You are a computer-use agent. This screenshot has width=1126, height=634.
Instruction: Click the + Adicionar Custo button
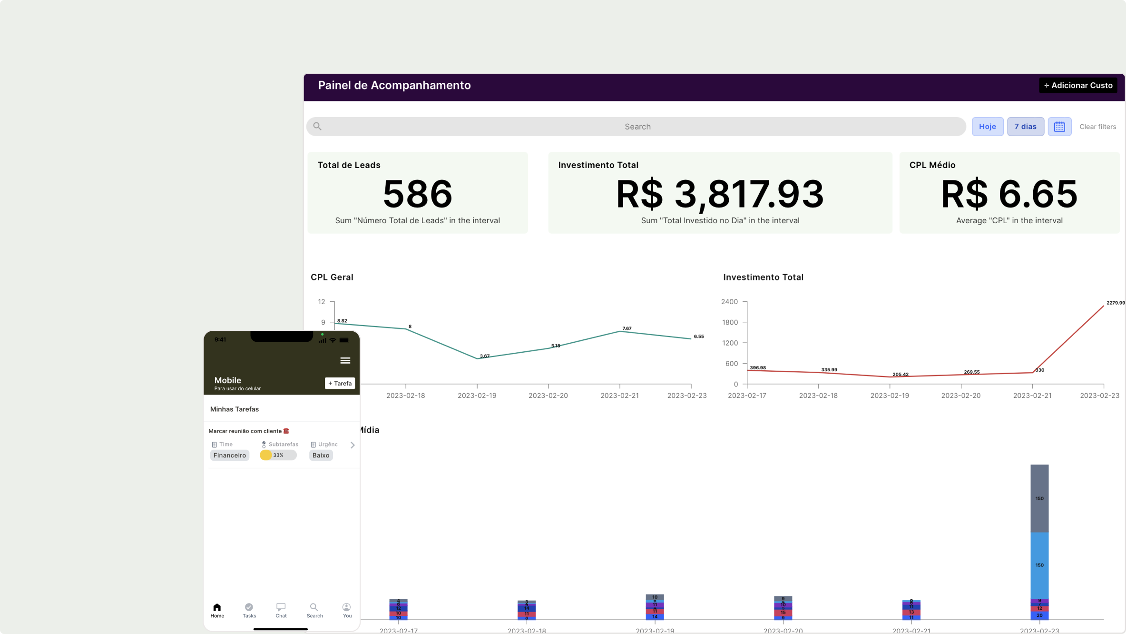[x=1077, y=86]
